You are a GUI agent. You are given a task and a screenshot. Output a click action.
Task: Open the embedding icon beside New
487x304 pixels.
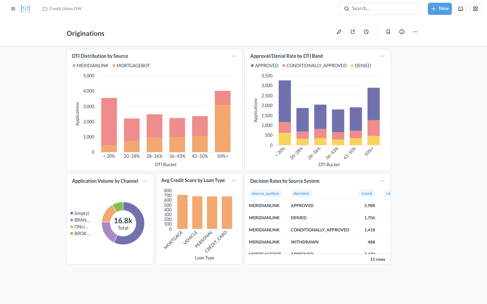tap(461, 9)
